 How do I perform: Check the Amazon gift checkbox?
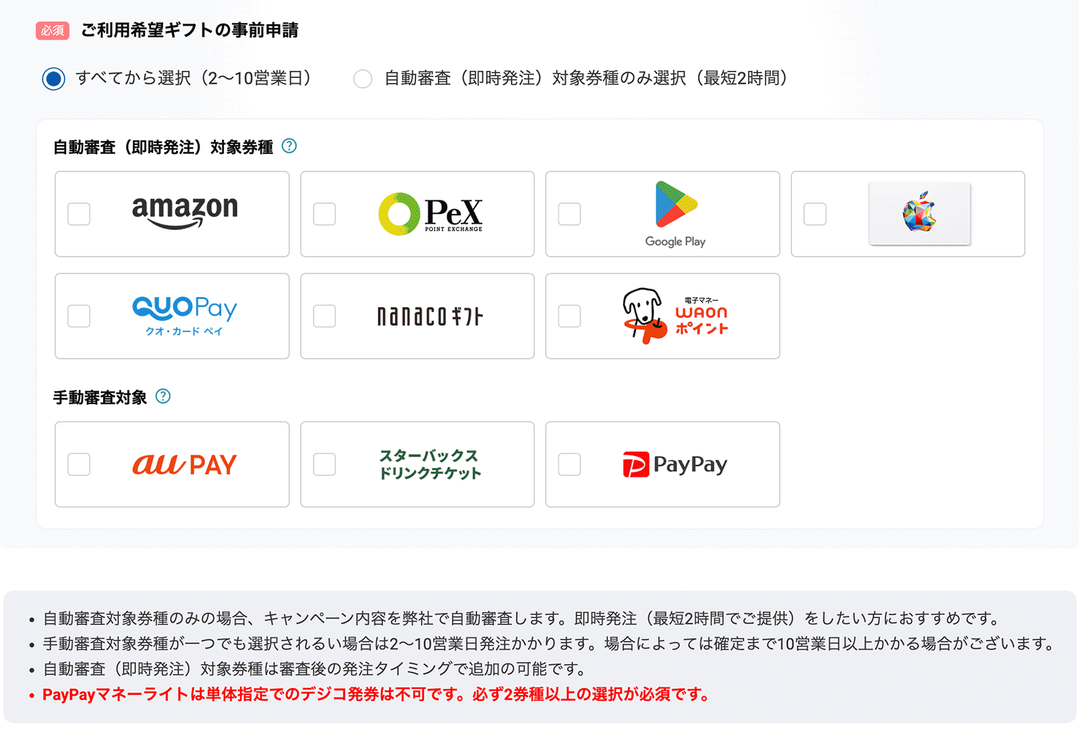click(79, 214)
